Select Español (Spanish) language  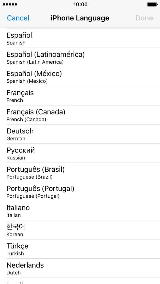(80, 38)
